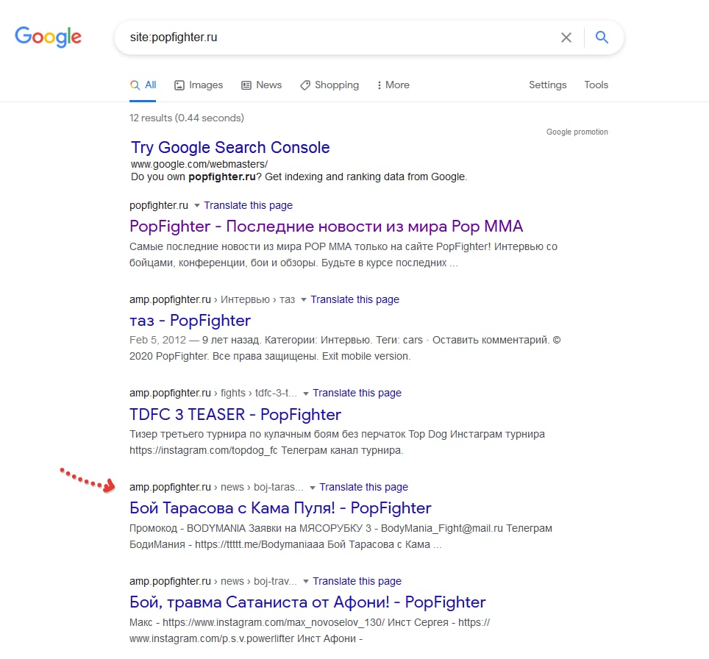Open the Settings menu
Viewport: 709px width, 659px height.
tap(548, 85)
